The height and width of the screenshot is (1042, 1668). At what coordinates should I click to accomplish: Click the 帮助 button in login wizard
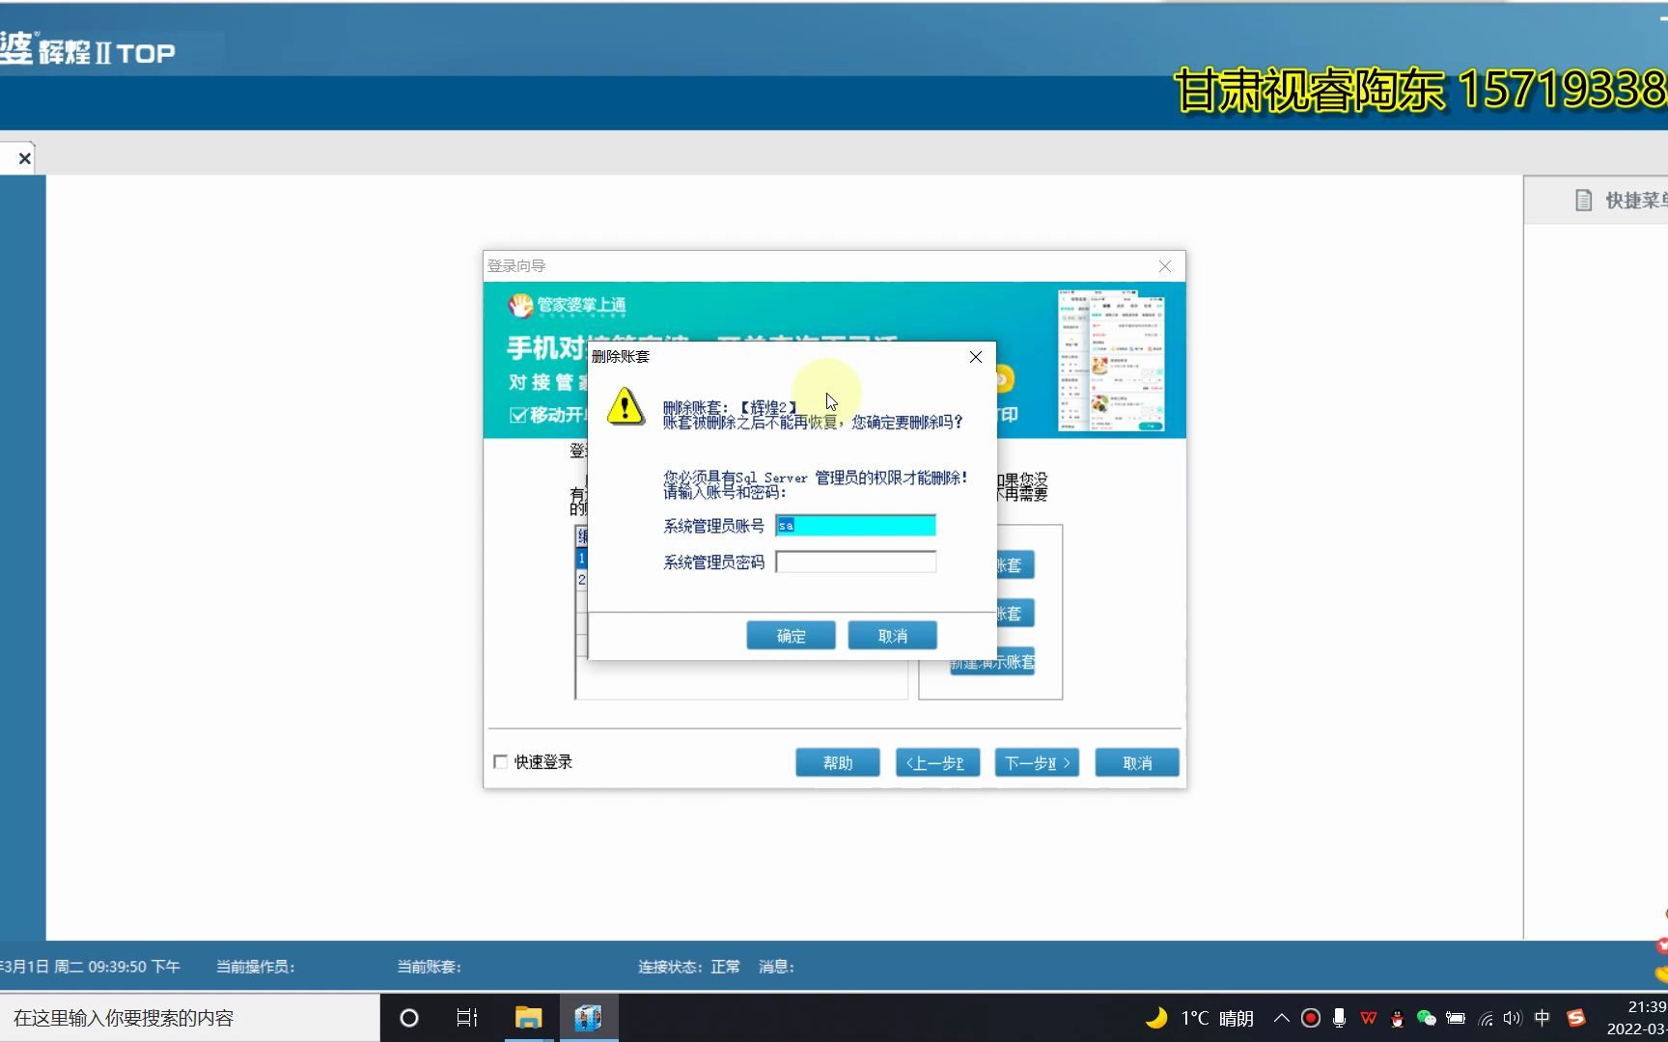838,762
